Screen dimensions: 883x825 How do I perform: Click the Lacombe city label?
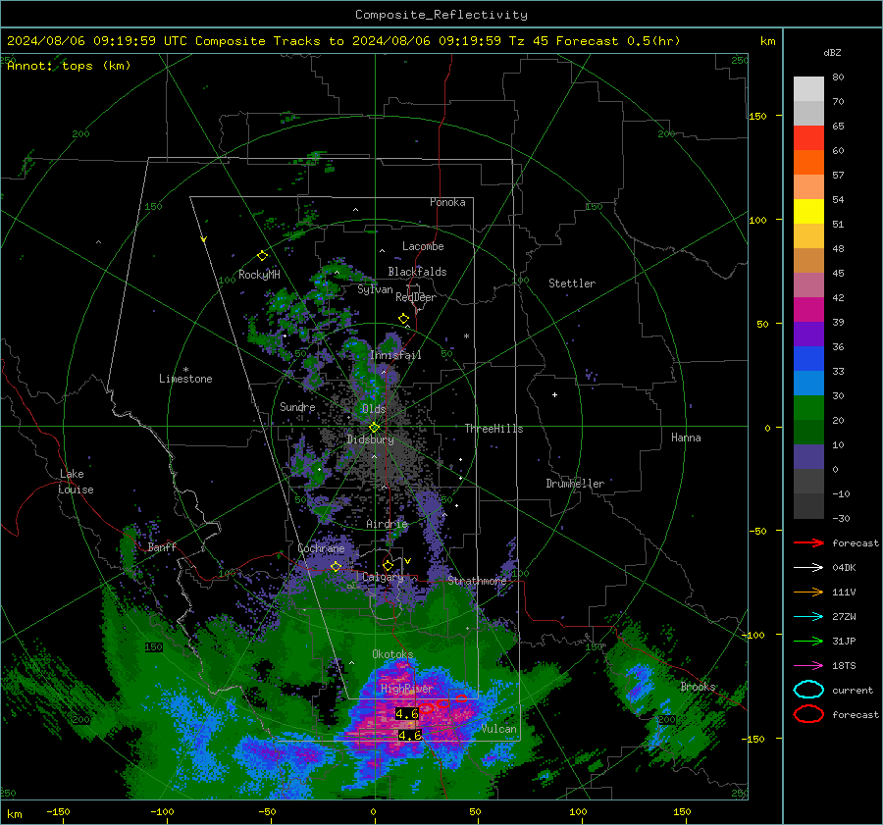pos(423,246)
